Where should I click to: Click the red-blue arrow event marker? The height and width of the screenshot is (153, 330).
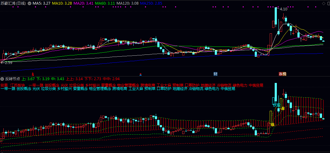141,74
